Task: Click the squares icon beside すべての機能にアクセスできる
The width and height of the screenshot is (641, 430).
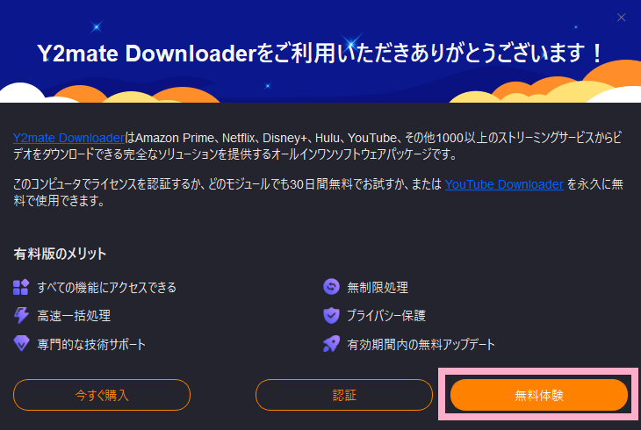Action: pyautogui.click(x=21, y=287)
